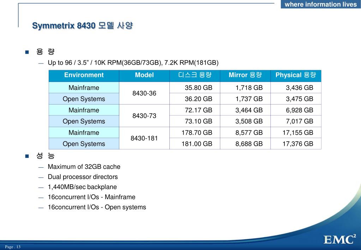Click the '181.00 GB' disk capacity cell
The image size is (361, 250).
pos(195,144)
